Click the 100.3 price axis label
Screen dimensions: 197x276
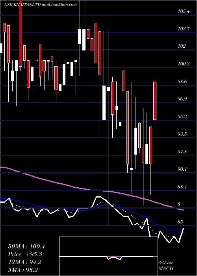click(x=184, y=64)
